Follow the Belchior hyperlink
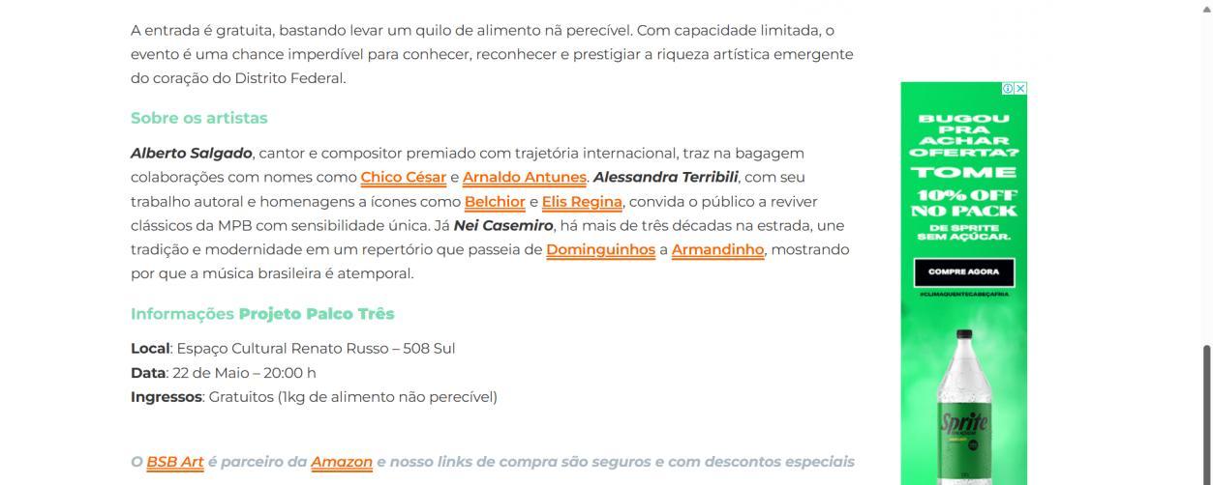Screen dimensions: 1213x485 (x=494, y=202)
